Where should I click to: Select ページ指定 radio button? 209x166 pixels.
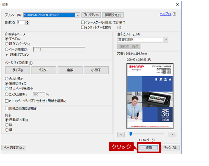pos(7,49)
